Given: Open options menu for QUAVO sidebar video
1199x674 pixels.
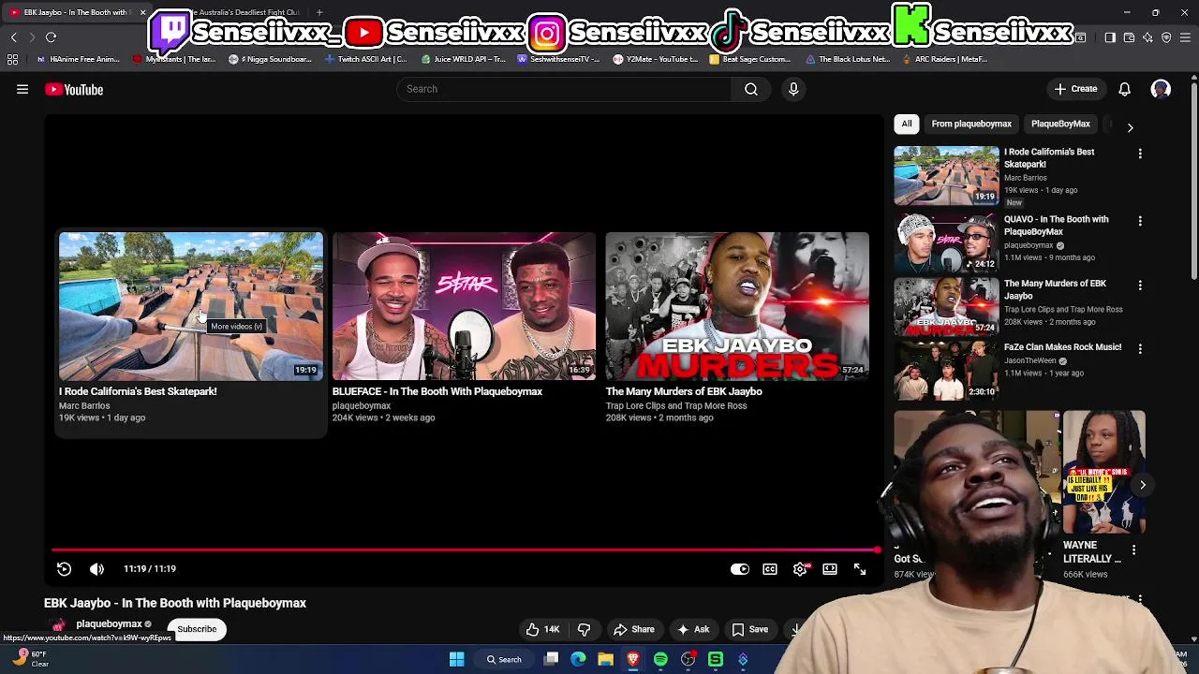Looking at the screenshot, I should tap(1140, 221).
